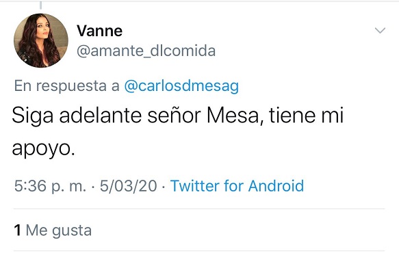Click the 5:36 p. m. timestamp

click(x=50, y=186)
